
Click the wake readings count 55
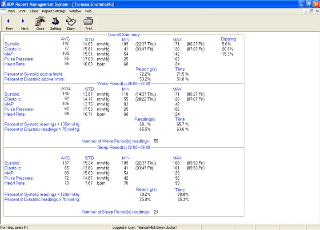pos(156,141)
